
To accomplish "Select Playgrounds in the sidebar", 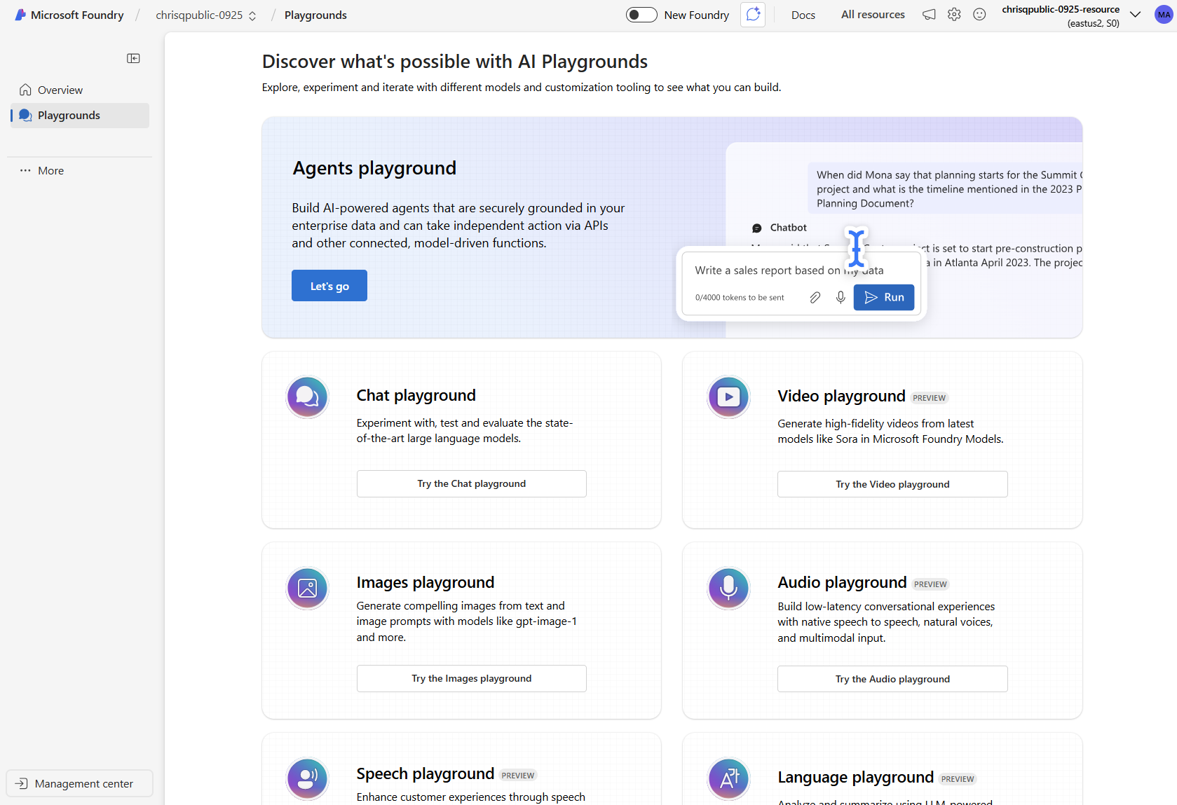I will [x=80, y=116].
